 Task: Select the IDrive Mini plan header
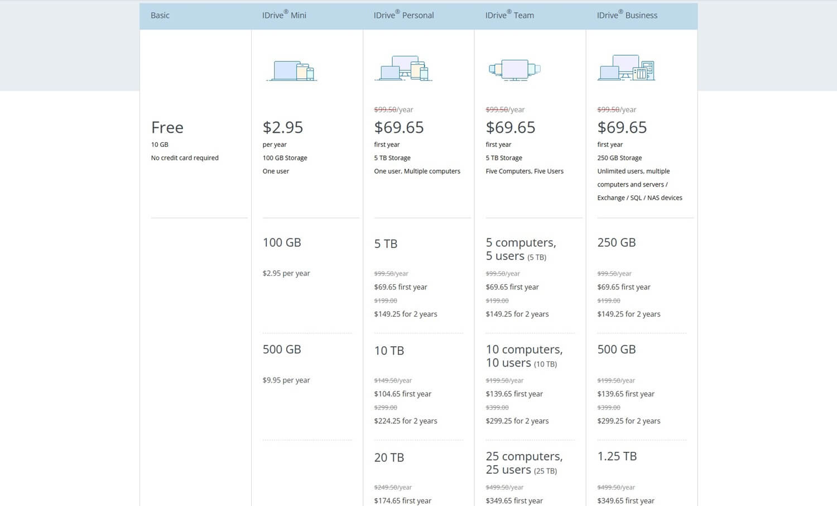[x=283, y=15]
